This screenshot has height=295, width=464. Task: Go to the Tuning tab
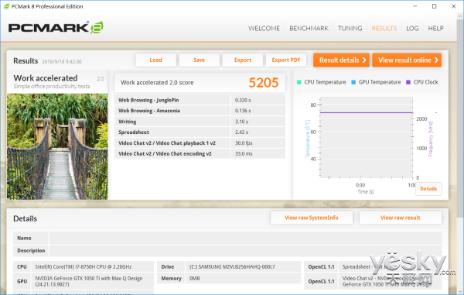point(350,28)
